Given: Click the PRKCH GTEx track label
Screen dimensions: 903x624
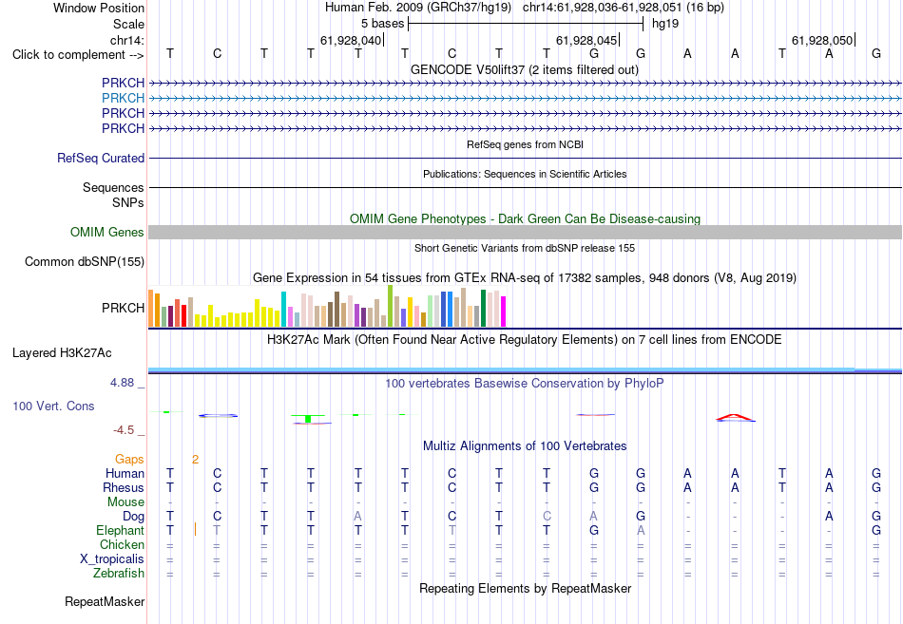Looking at the screenshot, I should [123, 308].
